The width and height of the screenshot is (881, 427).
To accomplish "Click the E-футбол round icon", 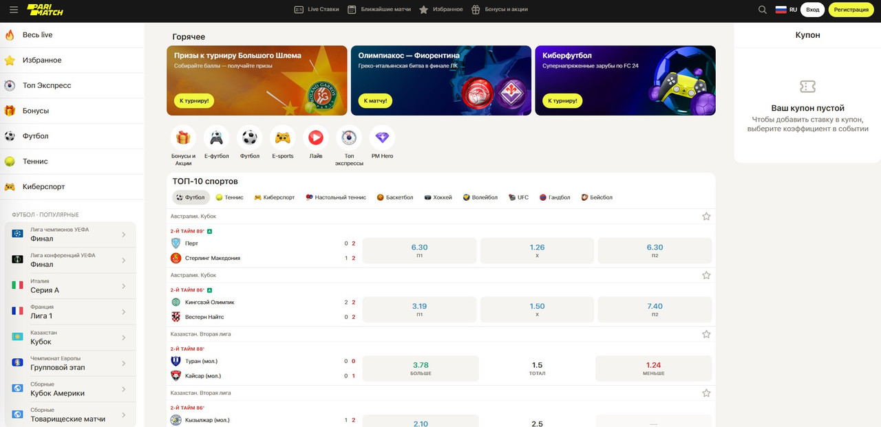I will (216, 138).
